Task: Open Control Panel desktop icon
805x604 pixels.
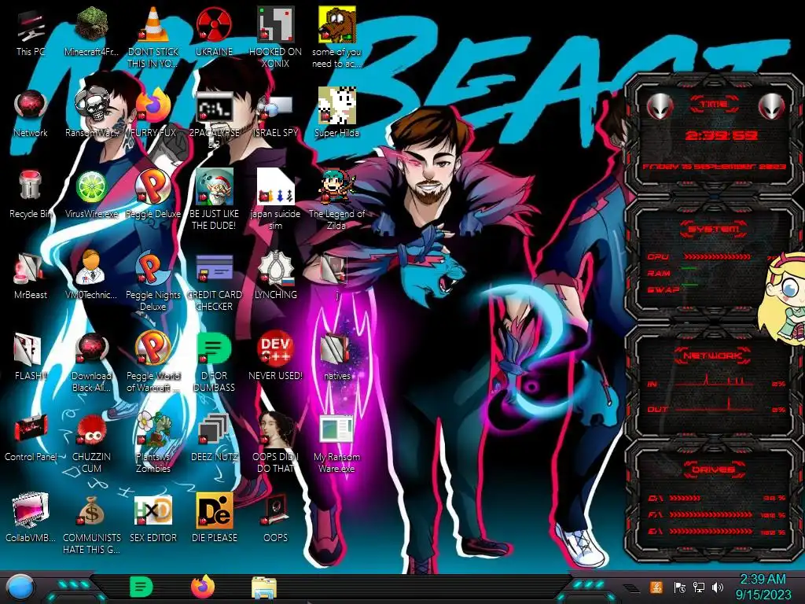Action: point(31,429)
